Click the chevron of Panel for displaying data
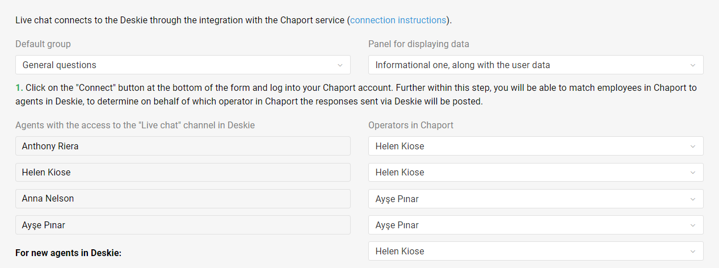This screenshot has height=268, width=719. point(692,65)
